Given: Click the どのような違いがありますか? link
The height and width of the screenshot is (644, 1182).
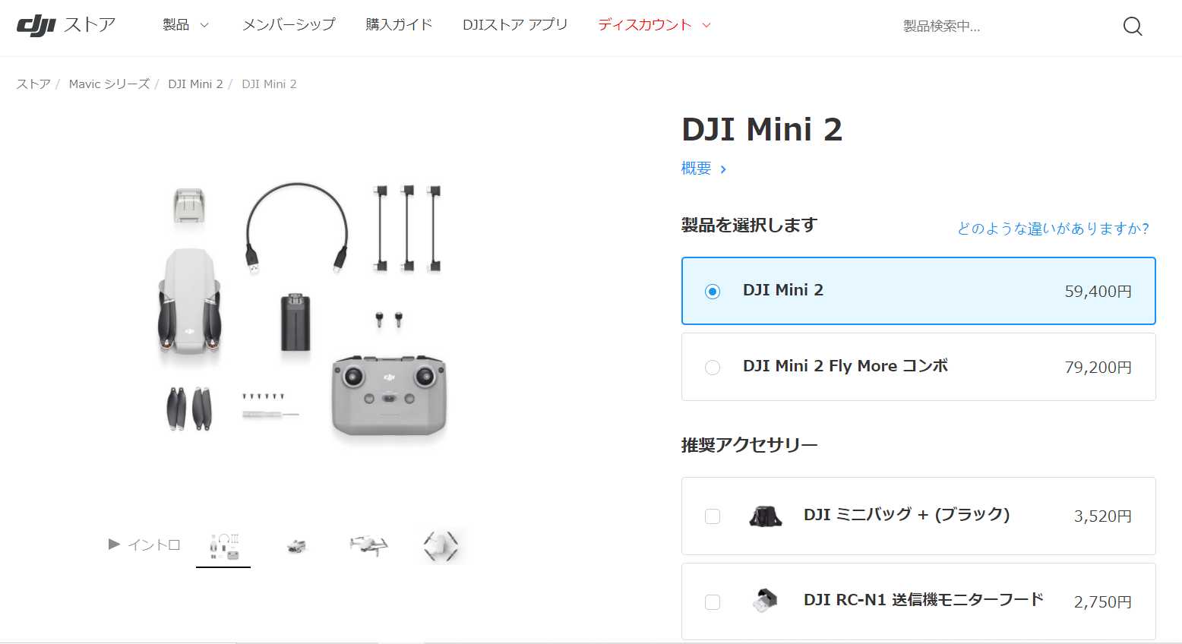Looking at the screenshot, I should click(1053, 229).
